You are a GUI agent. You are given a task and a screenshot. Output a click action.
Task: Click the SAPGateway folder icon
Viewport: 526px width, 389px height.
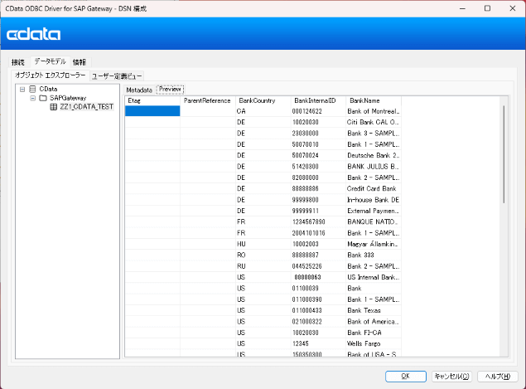tap(43, 98)
